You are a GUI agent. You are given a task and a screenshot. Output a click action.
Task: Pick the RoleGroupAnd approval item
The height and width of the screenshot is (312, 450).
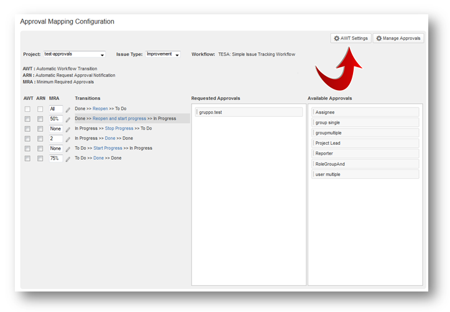366,164
